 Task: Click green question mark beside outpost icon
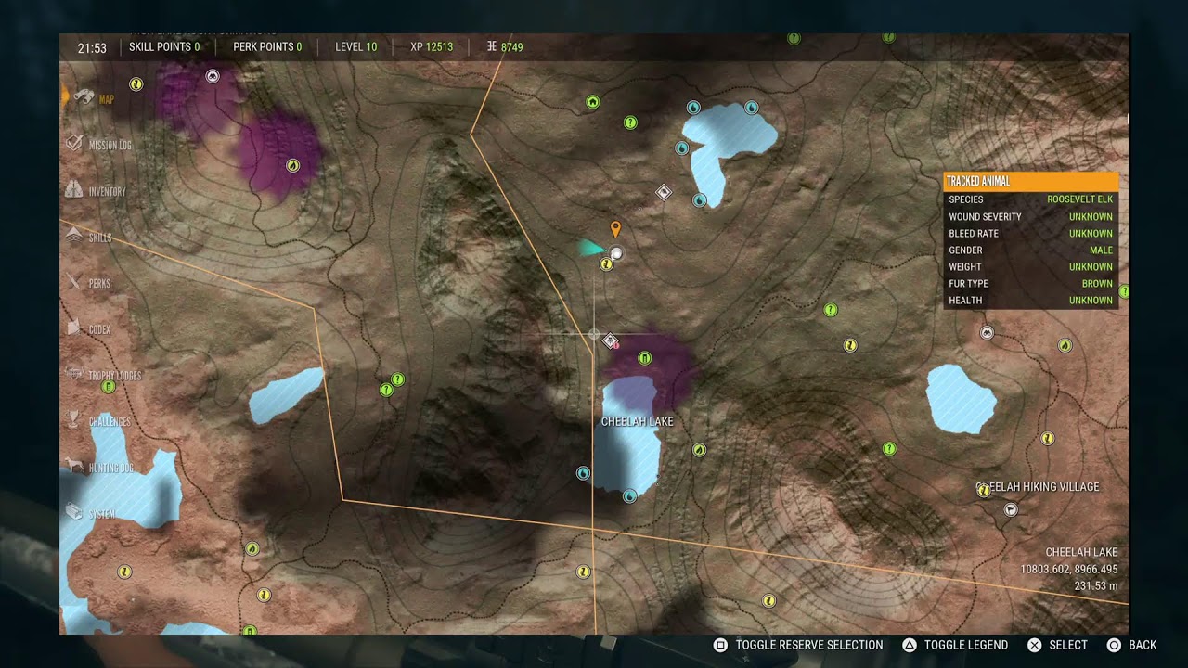point(630,122)
